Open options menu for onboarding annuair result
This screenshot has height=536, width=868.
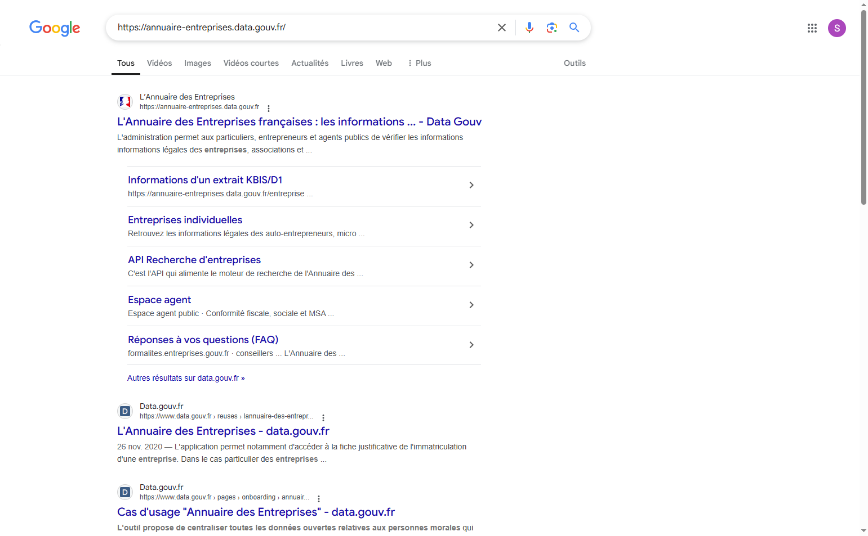pos(319,498)
